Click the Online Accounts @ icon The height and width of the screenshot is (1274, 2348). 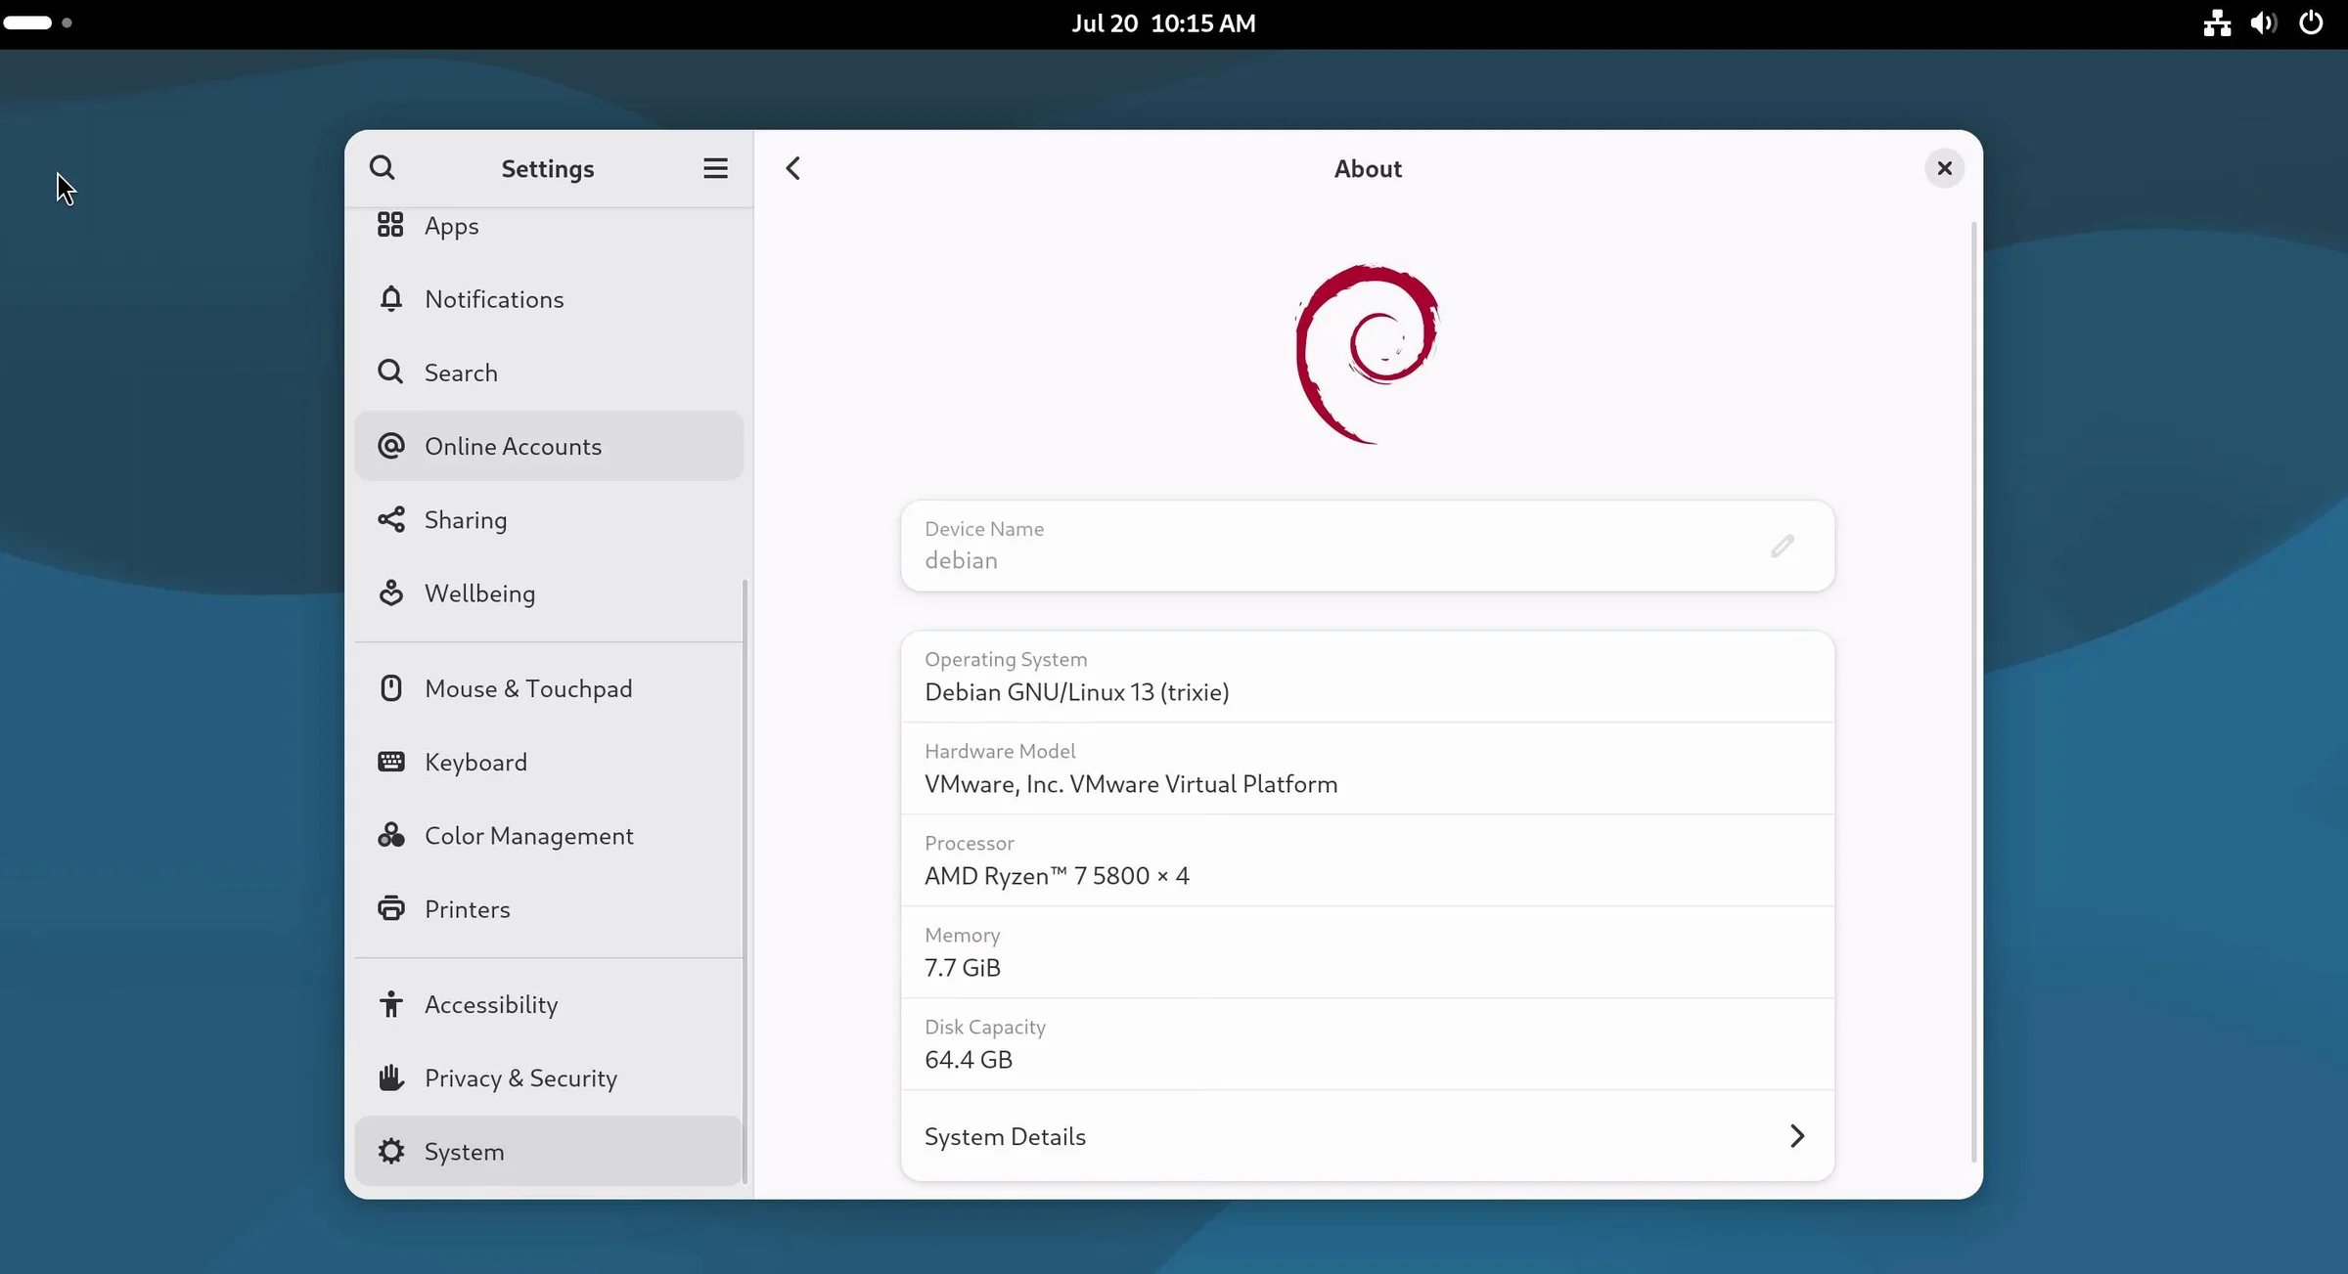pyautogui.click(x=390, y=446)
